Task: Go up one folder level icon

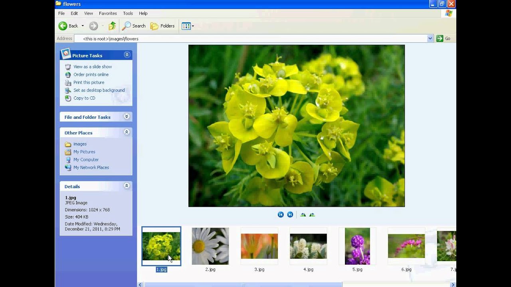Action: tap(113, 26)
